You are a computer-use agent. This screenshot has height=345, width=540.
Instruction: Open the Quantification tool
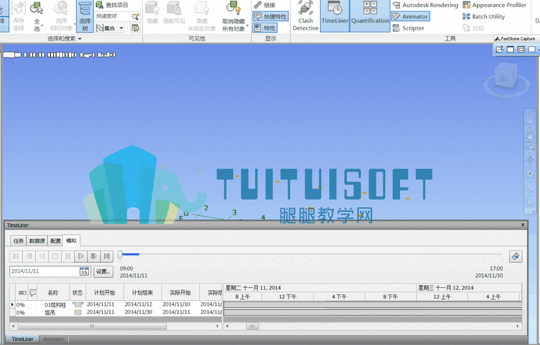pyautogui.click(x=370, y=16)
